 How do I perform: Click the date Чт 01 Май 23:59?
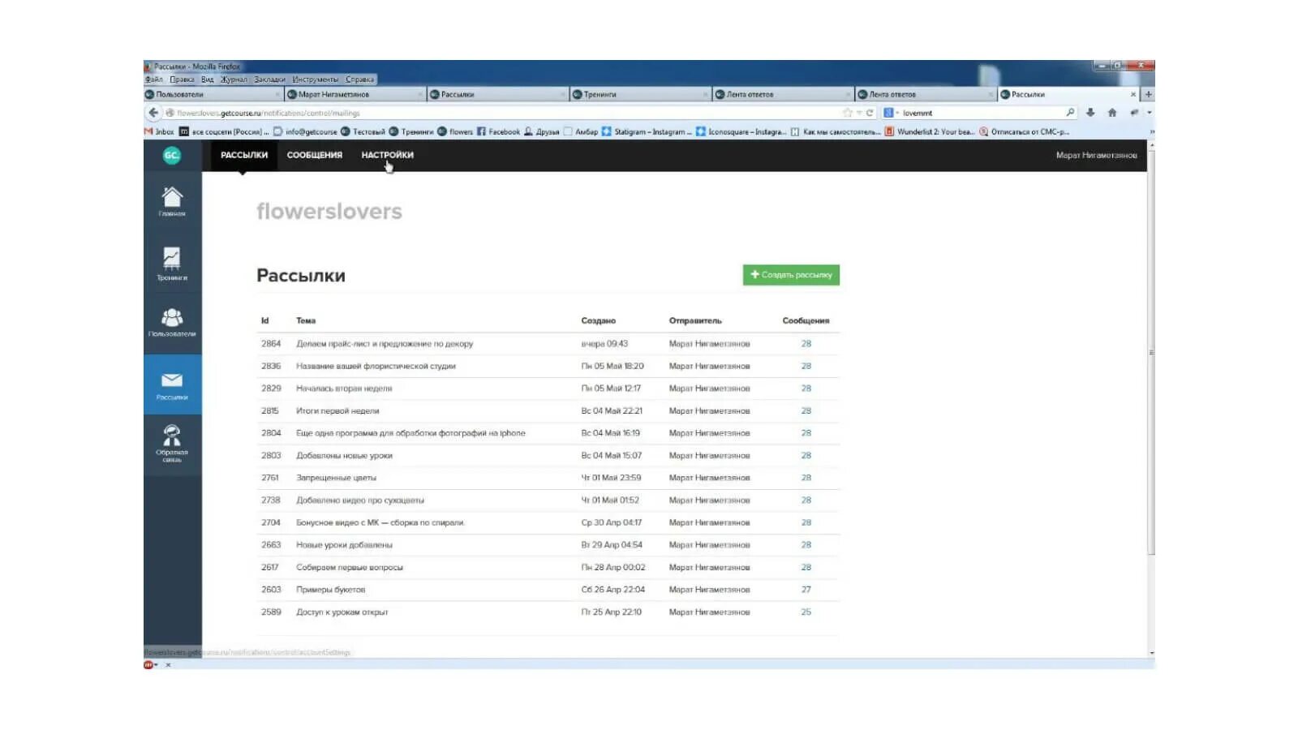tap(611, 478)
